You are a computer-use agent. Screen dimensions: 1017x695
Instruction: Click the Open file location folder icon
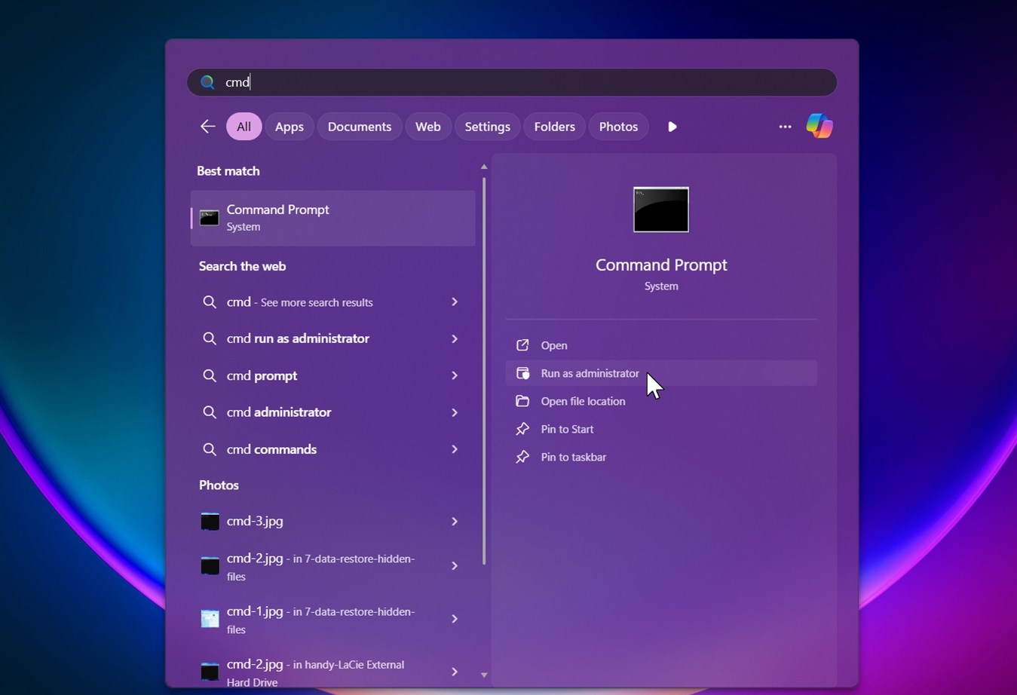click(522, 401)
